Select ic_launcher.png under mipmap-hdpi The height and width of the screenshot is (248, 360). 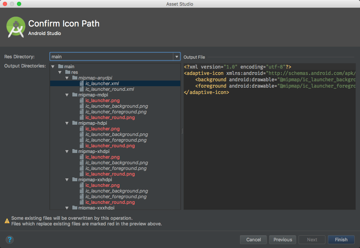(x=102, y=129)
